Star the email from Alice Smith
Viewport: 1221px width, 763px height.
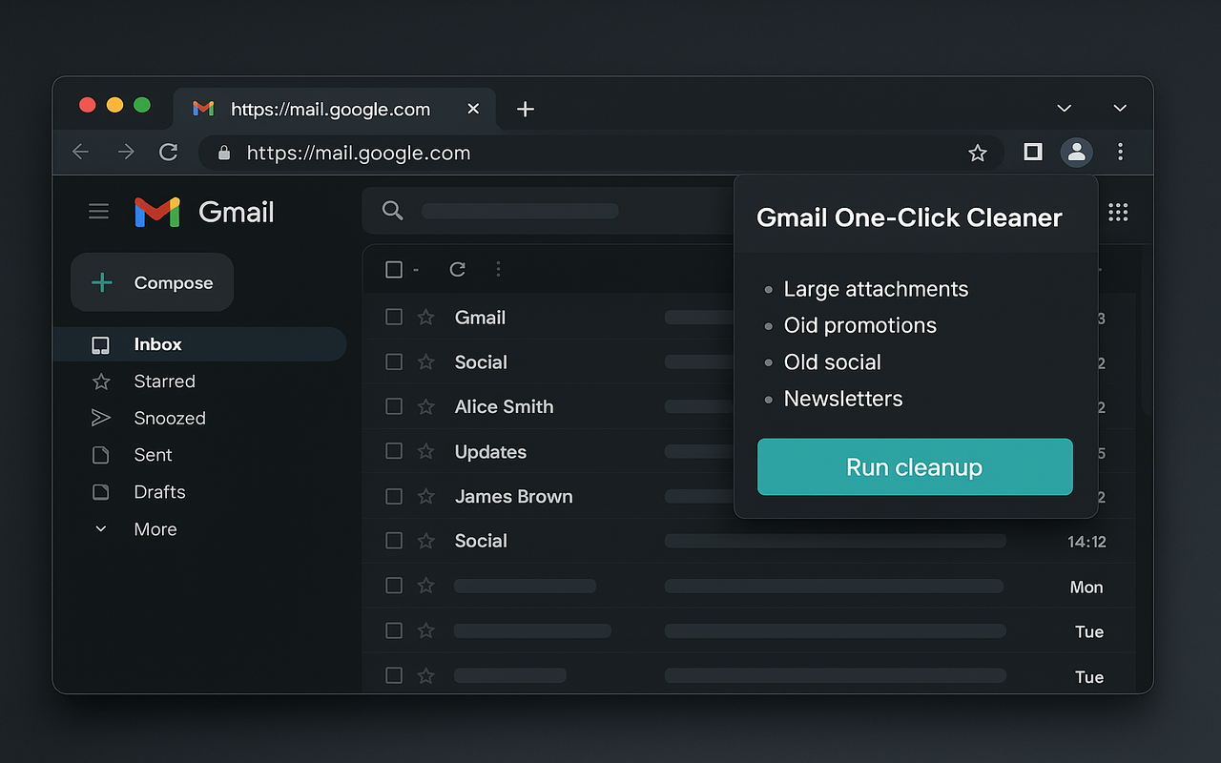[x=425, y=406]
